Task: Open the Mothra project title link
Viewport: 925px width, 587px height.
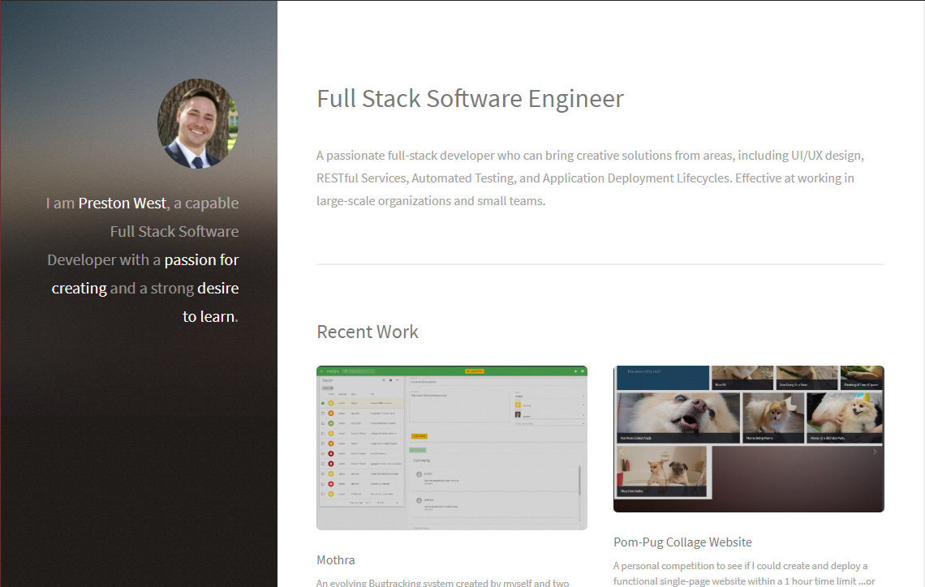Action: coord(335,560)
